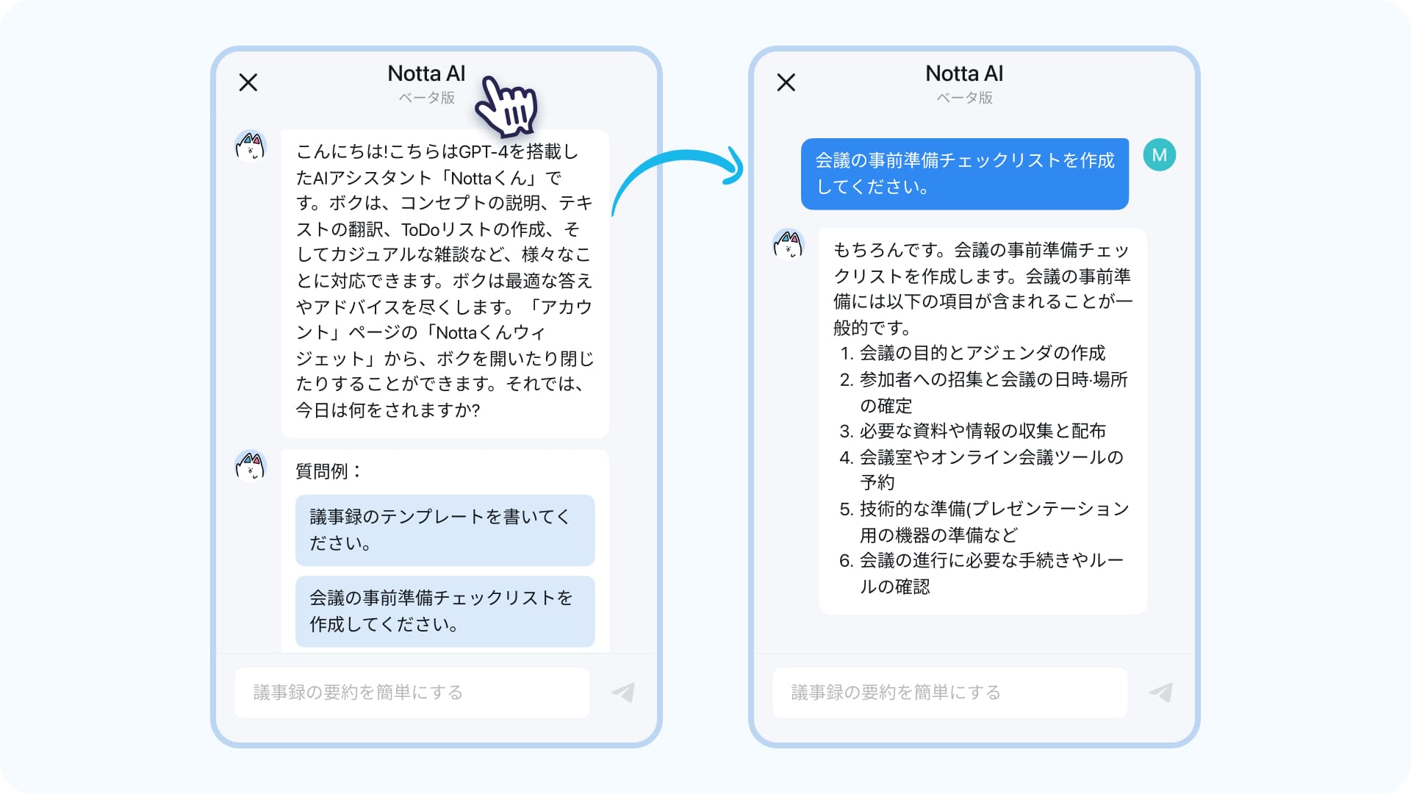Click the Notta-kun avatar beside 質問例
Image resolution: width=1411 pixels, height=794 pixels.
pos(250,465)
